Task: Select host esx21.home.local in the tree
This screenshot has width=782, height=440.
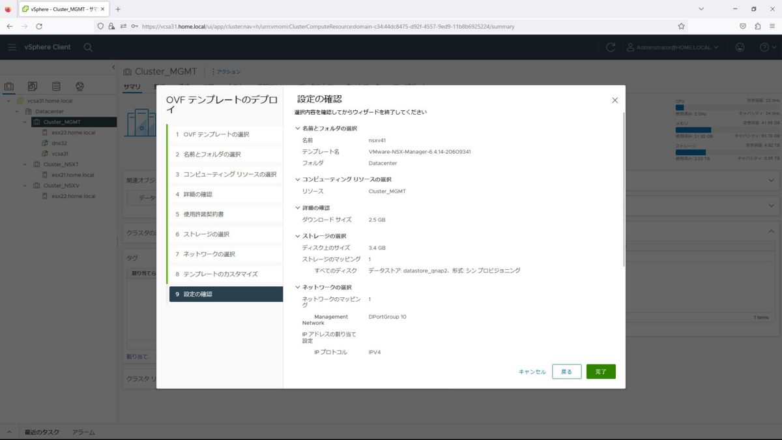Action: tap(72, 175)
